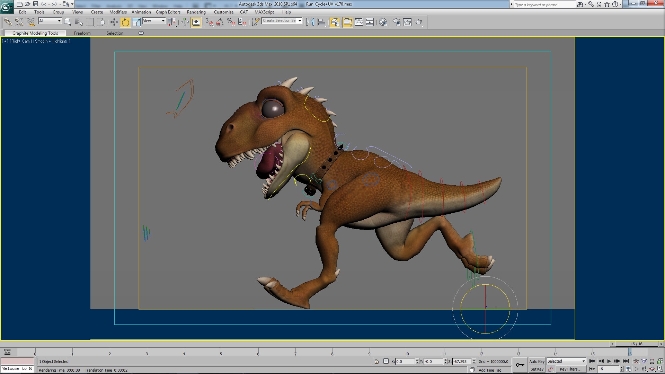Click the Play Animation button

tap(609, 361)
